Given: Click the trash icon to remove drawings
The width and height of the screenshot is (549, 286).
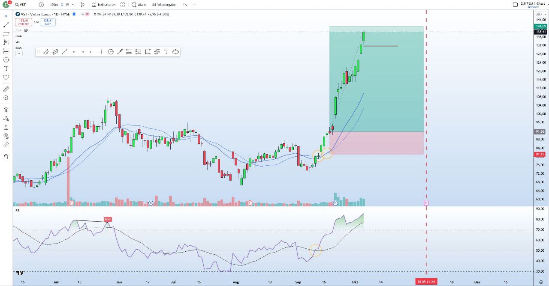Looking at the screenshot, I should (x=6, y=157).
